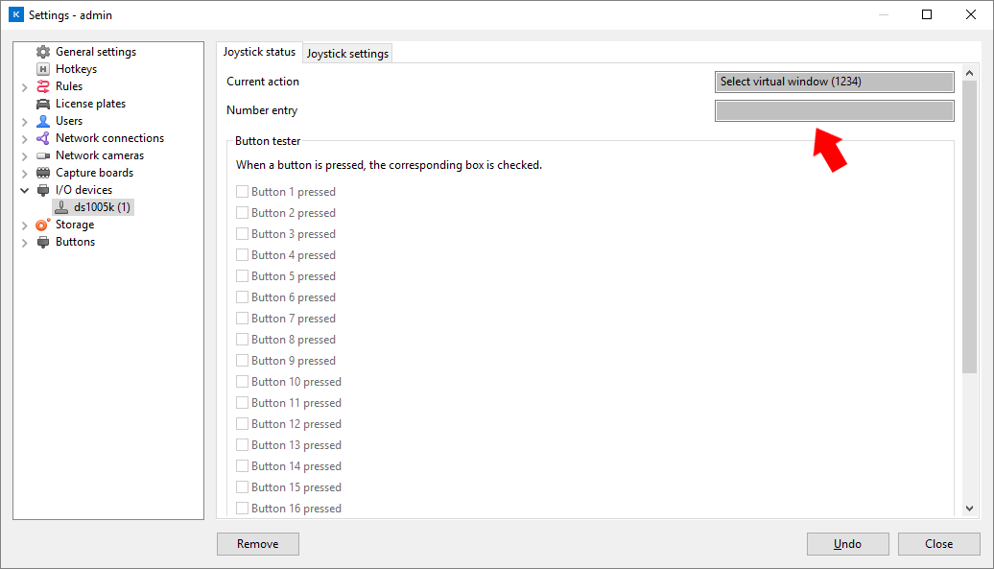Click the Undo button
The image size is (994, 569).
847,544
